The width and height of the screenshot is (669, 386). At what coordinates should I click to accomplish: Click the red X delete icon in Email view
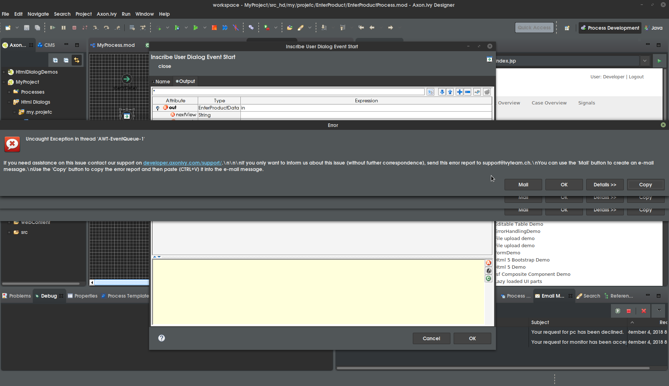tap(644, 311)
